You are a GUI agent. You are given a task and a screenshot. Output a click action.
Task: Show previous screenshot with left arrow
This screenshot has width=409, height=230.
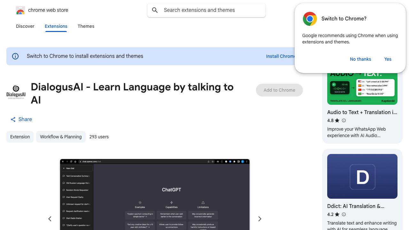click(50, 219)
